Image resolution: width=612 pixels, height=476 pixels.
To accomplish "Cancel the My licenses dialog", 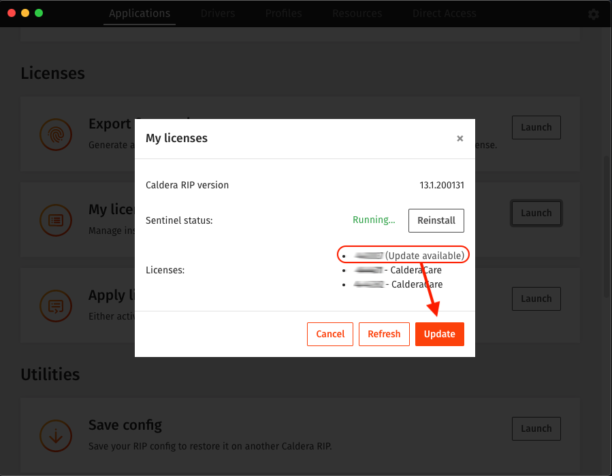I will [330, 334].
